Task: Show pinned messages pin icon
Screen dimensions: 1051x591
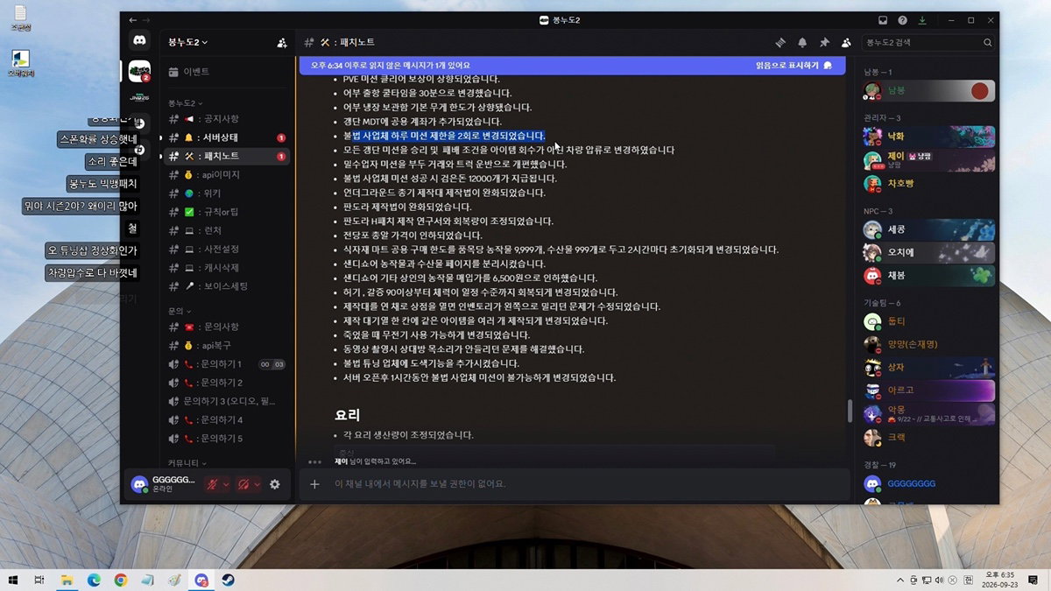Action: 824,42
